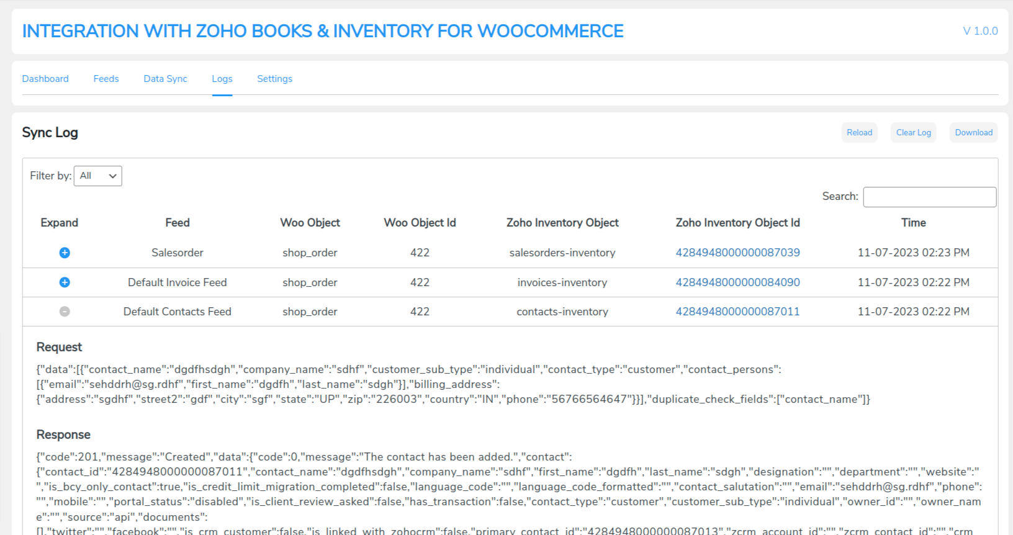Screen dimensions: 1013x535
Task: Click the 11-07-2023 02:23 PM time cell
Action: (914, 253)
